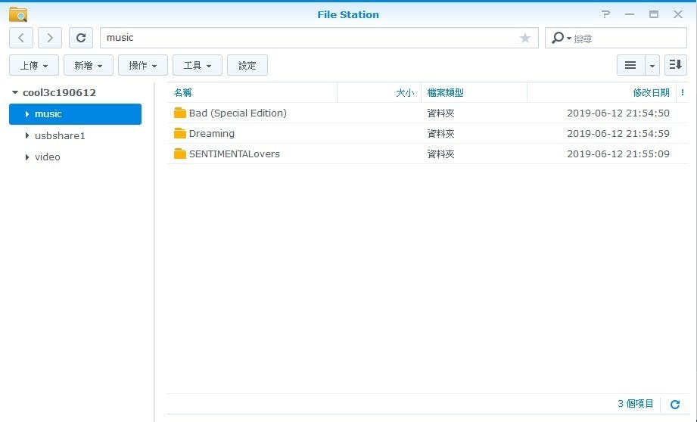Viewport: 697px width, 422px height.
Task: Click the sort order icon
Action: pos(676,65)
